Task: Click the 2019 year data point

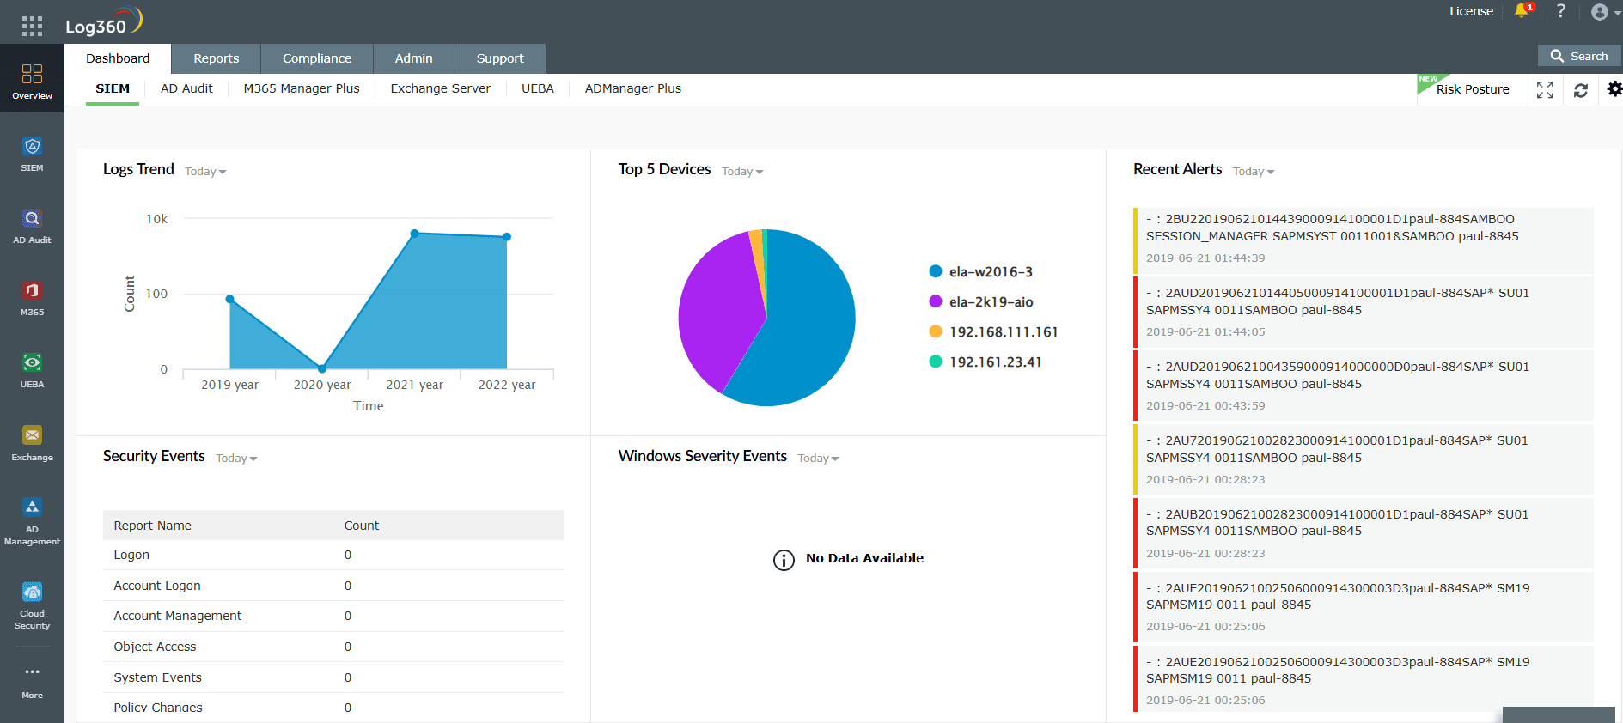Action: coord(229,299)
